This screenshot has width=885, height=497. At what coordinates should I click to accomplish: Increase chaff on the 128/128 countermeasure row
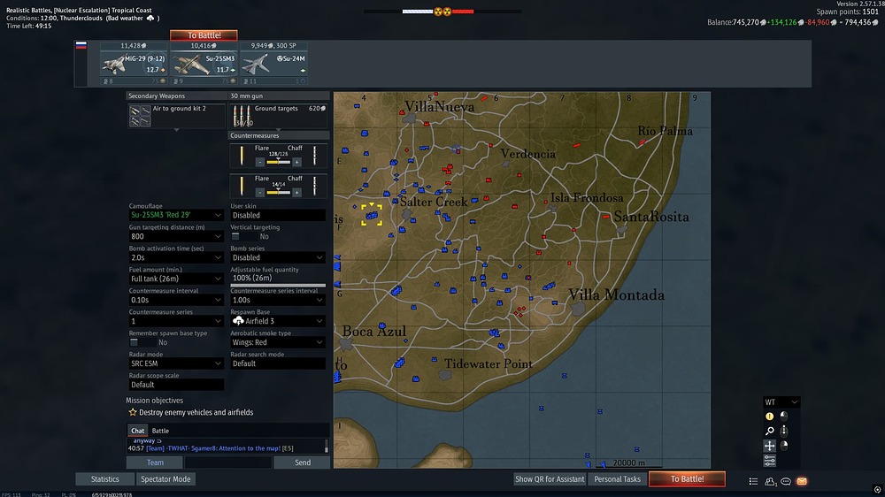tap(296, 162)
